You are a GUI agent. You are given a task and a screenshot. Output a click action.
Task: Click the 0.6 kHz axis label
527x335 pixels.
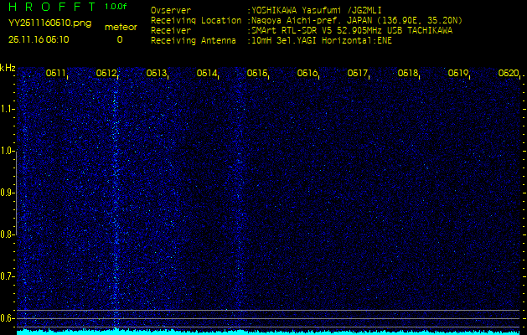tap(7, 318)
